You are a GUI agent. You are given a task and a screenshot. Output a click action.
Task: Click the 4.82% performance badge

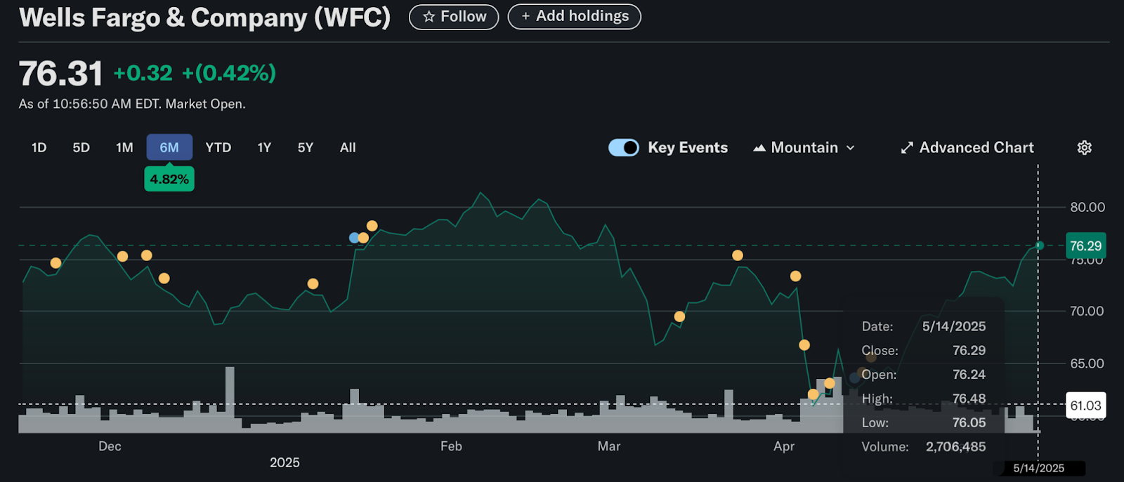coord(169,179)
